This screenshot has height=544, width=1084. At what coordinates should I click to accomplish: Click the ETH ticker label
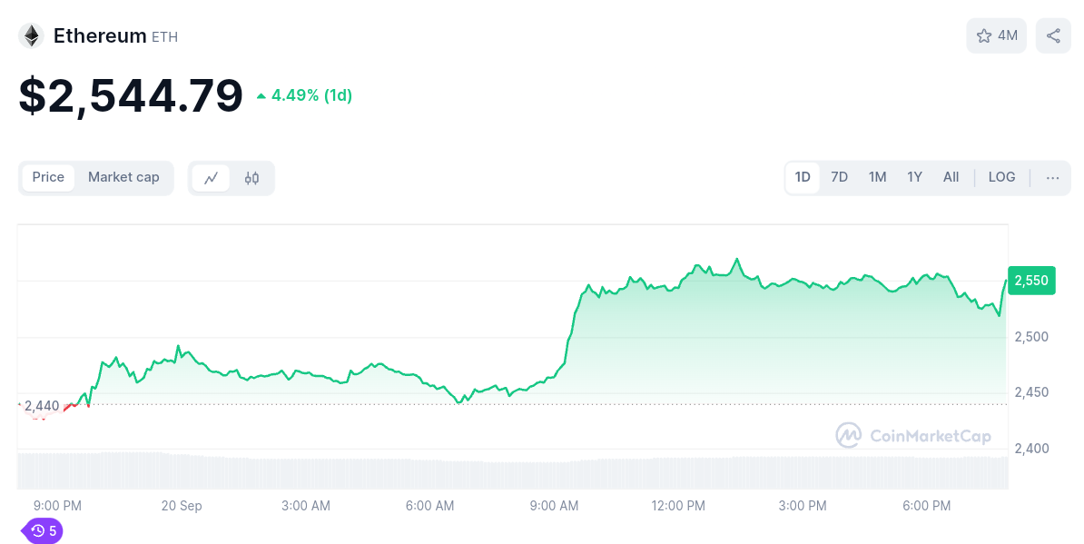[166, 36]
